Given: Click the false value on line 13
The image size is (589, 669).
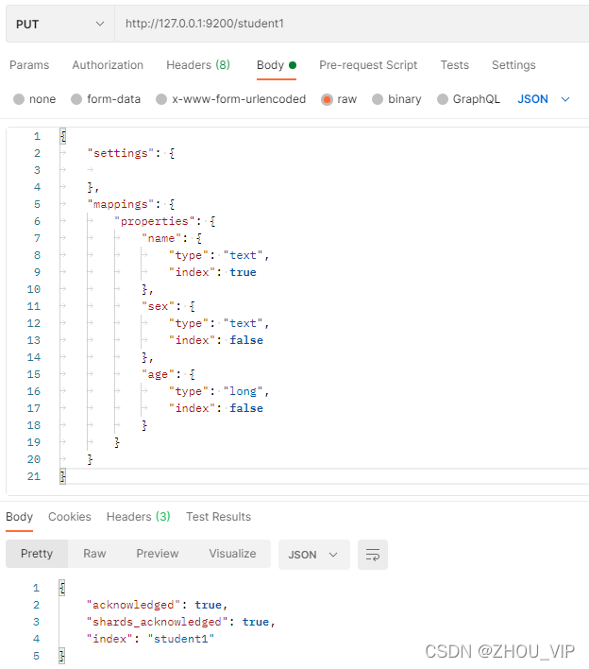Looking at the screenshot, I should click(246, 340).
